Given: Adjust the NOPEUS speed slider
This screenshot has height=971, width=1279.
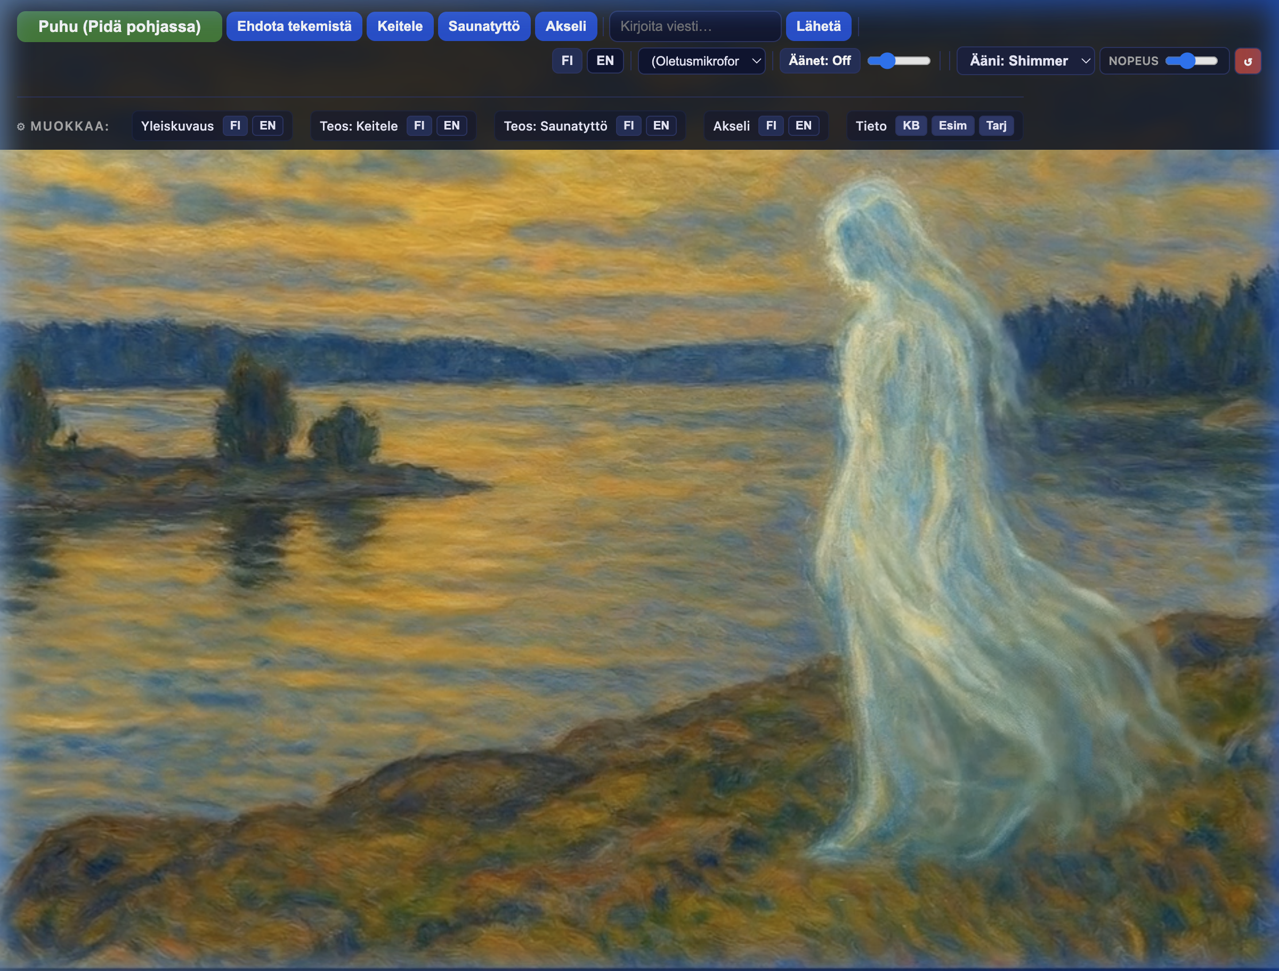Looking at the screenshot, I should 1187,61.
